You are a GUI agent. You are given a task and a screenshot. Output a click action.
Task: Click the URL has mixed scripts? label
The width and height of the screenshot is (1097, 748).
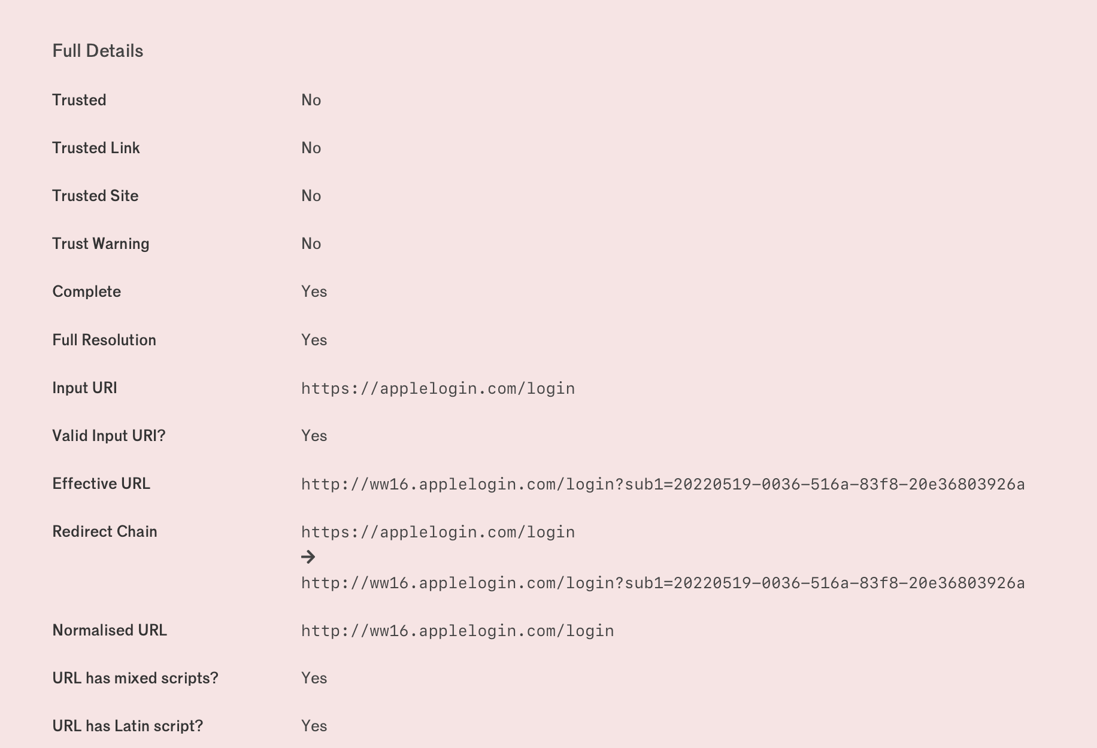tap(135, 678)
